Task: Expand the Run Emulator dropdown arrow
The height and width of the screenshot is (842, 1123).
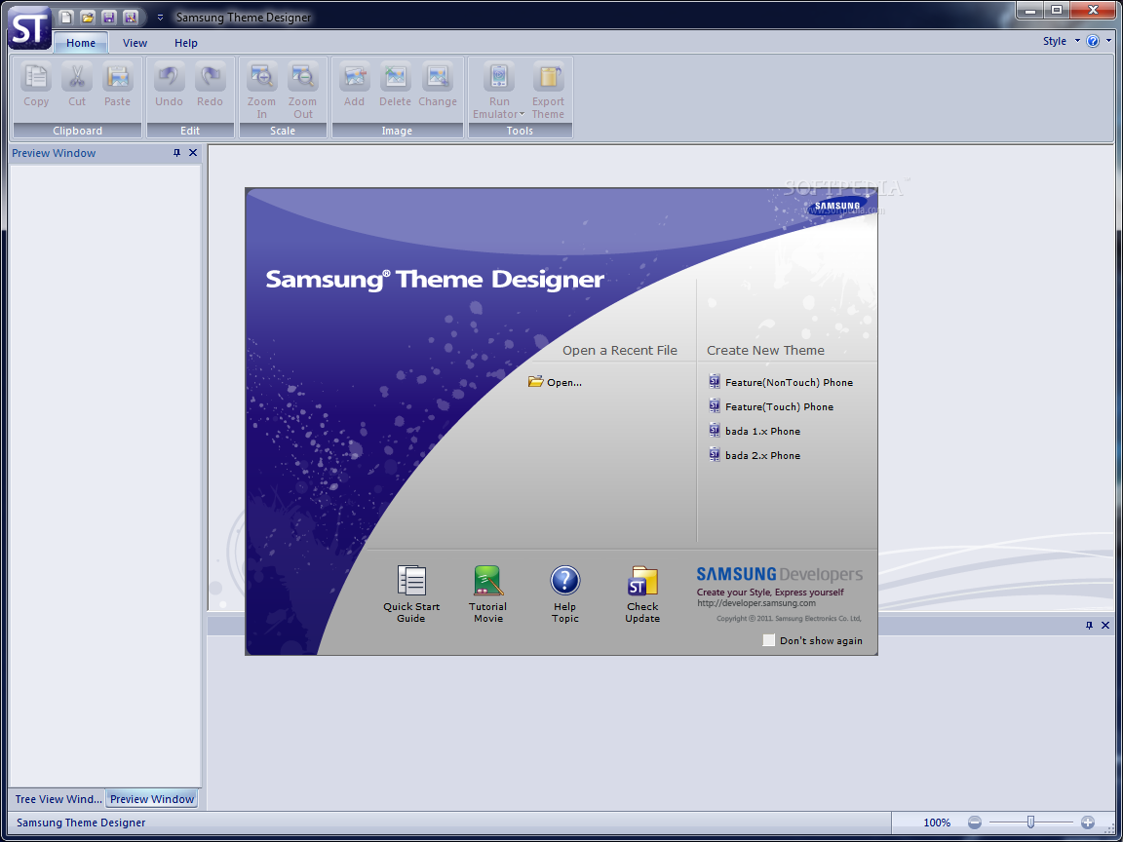Action: pos(523,115)
